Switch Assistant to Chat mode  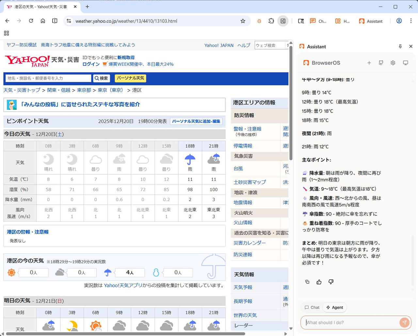coord(312,307)
